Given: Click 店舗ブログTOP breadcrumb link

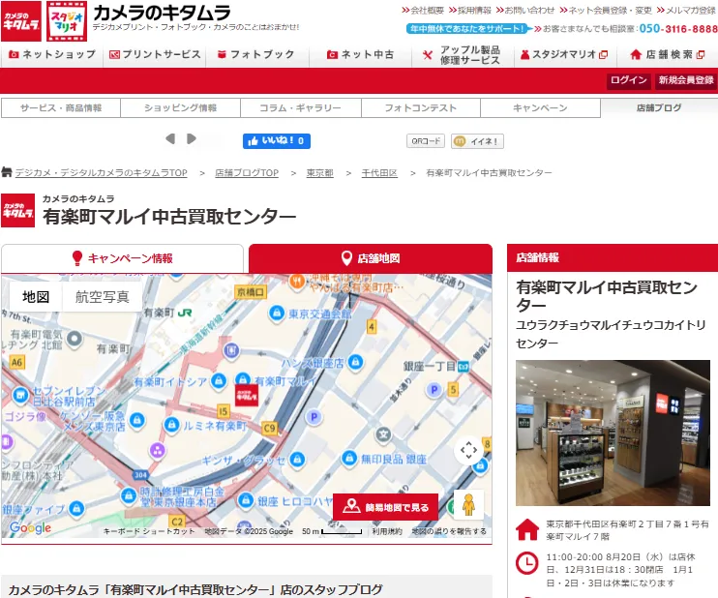Looking at the screenshot, I should click(x=247, y=173).
